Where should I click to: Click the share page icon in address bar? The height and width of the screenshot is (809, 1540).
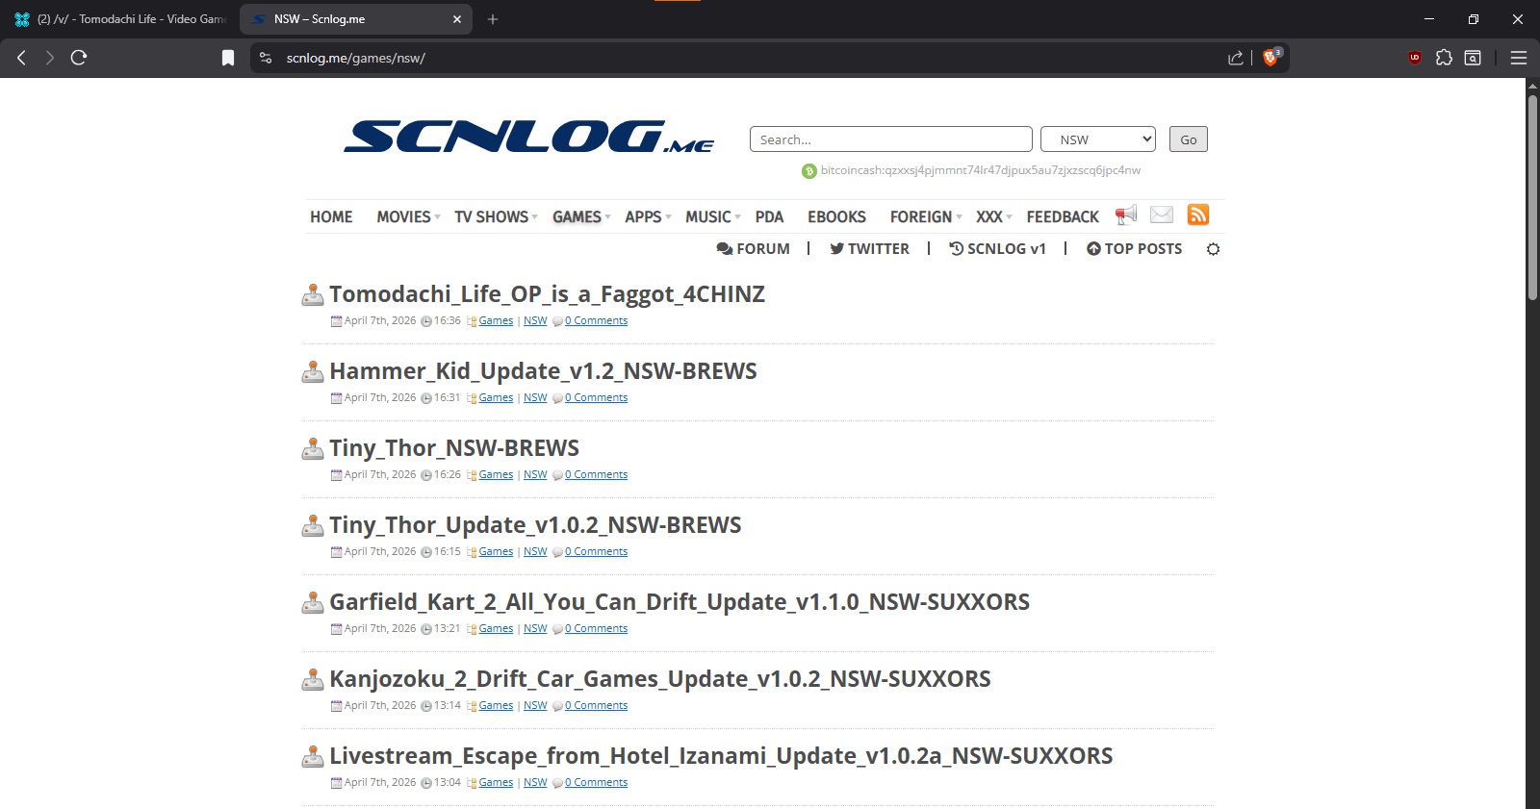tap(1236, 58)
